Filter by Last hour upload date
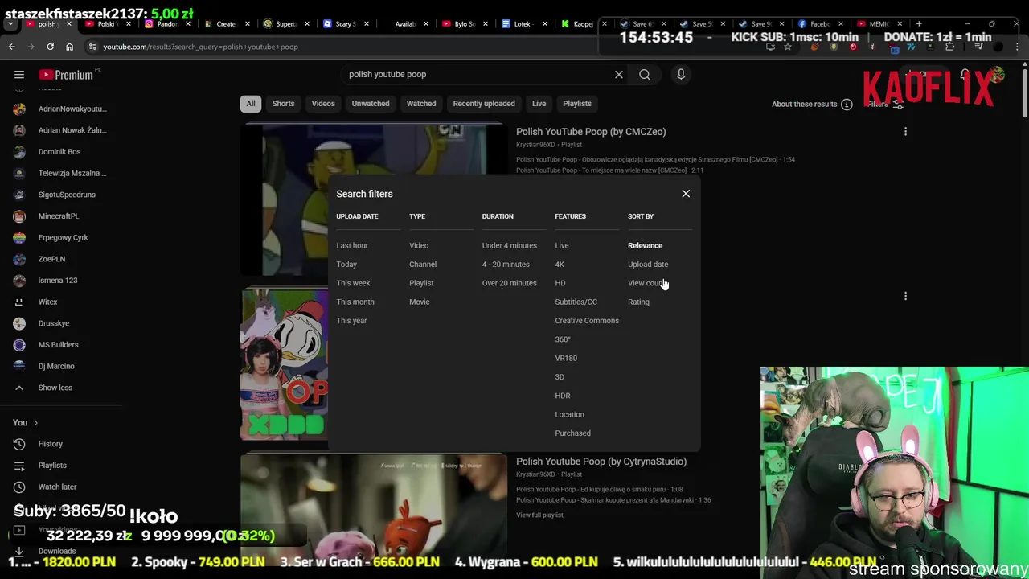This screenshot has width=1029, height=579. pos(352,246)
